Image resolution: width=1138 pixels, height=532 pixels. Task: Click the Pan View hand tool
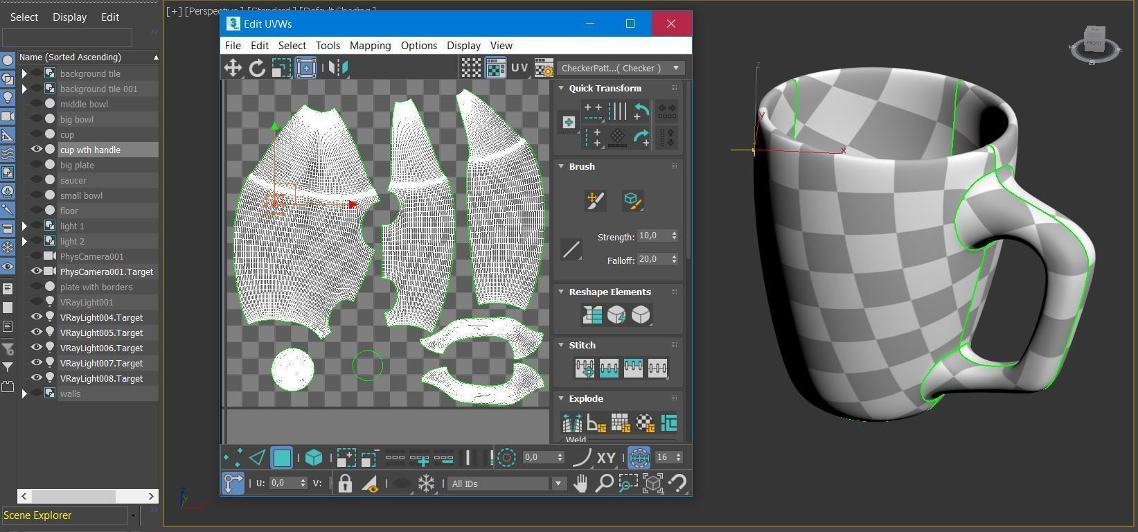pyautogui.click(x=580, y=484)
